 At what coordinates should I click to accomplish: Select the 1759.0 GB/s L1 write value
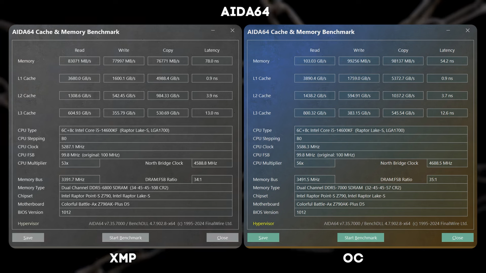click(x=359, y=78)
